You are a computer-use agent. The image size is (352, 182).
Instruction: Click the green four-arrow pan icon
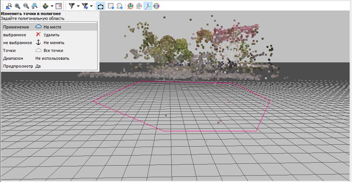coord(45,6)
